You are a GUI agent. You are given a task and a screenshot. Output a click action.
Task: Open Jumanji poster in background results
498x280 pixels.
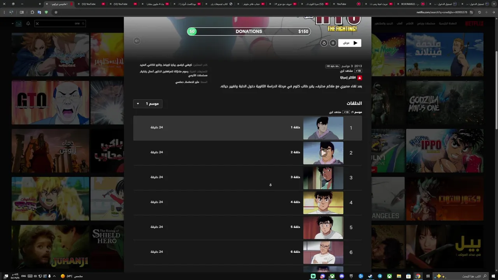50,247
